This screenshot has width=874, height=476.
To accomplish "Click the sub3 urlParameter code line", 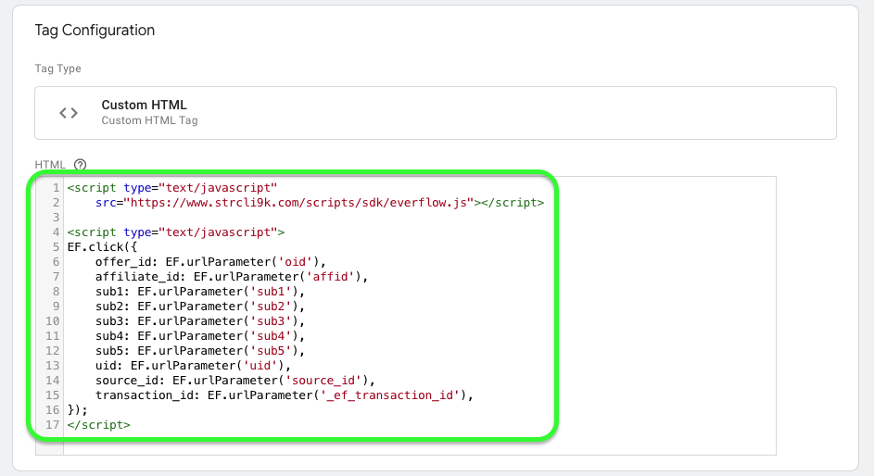I will tap(200, 321).
